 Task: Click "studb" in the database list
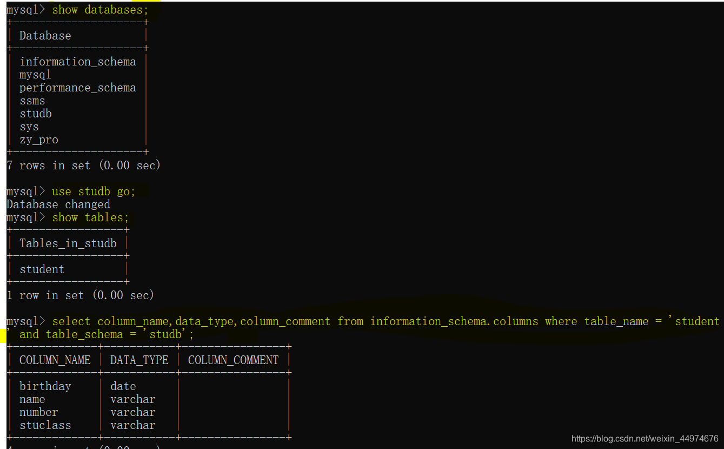point(36,114)
